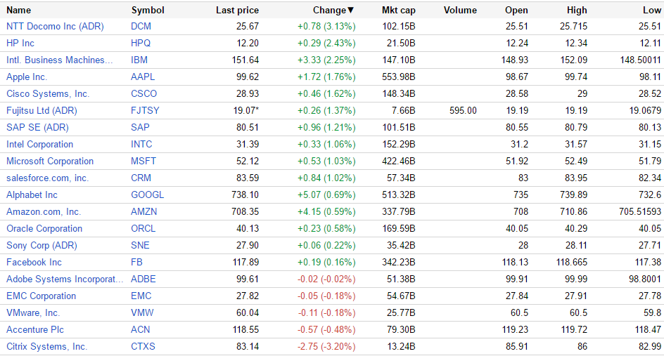Click the ADBE symbol link
Screen dimensions: 664x356
point(143,279)
